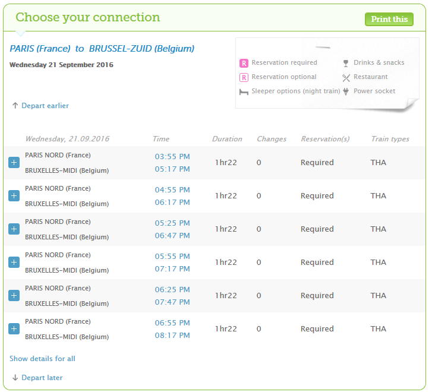Expand the 05:25 PM departure row

[14, 229]
